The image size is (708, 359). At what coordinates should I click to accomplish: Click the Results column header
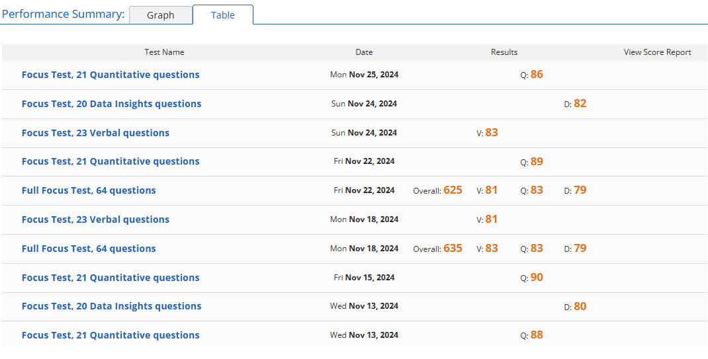point(504,52)
